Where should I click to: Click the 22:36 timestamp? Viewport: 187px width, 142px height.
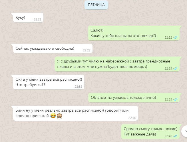point(132,118)
